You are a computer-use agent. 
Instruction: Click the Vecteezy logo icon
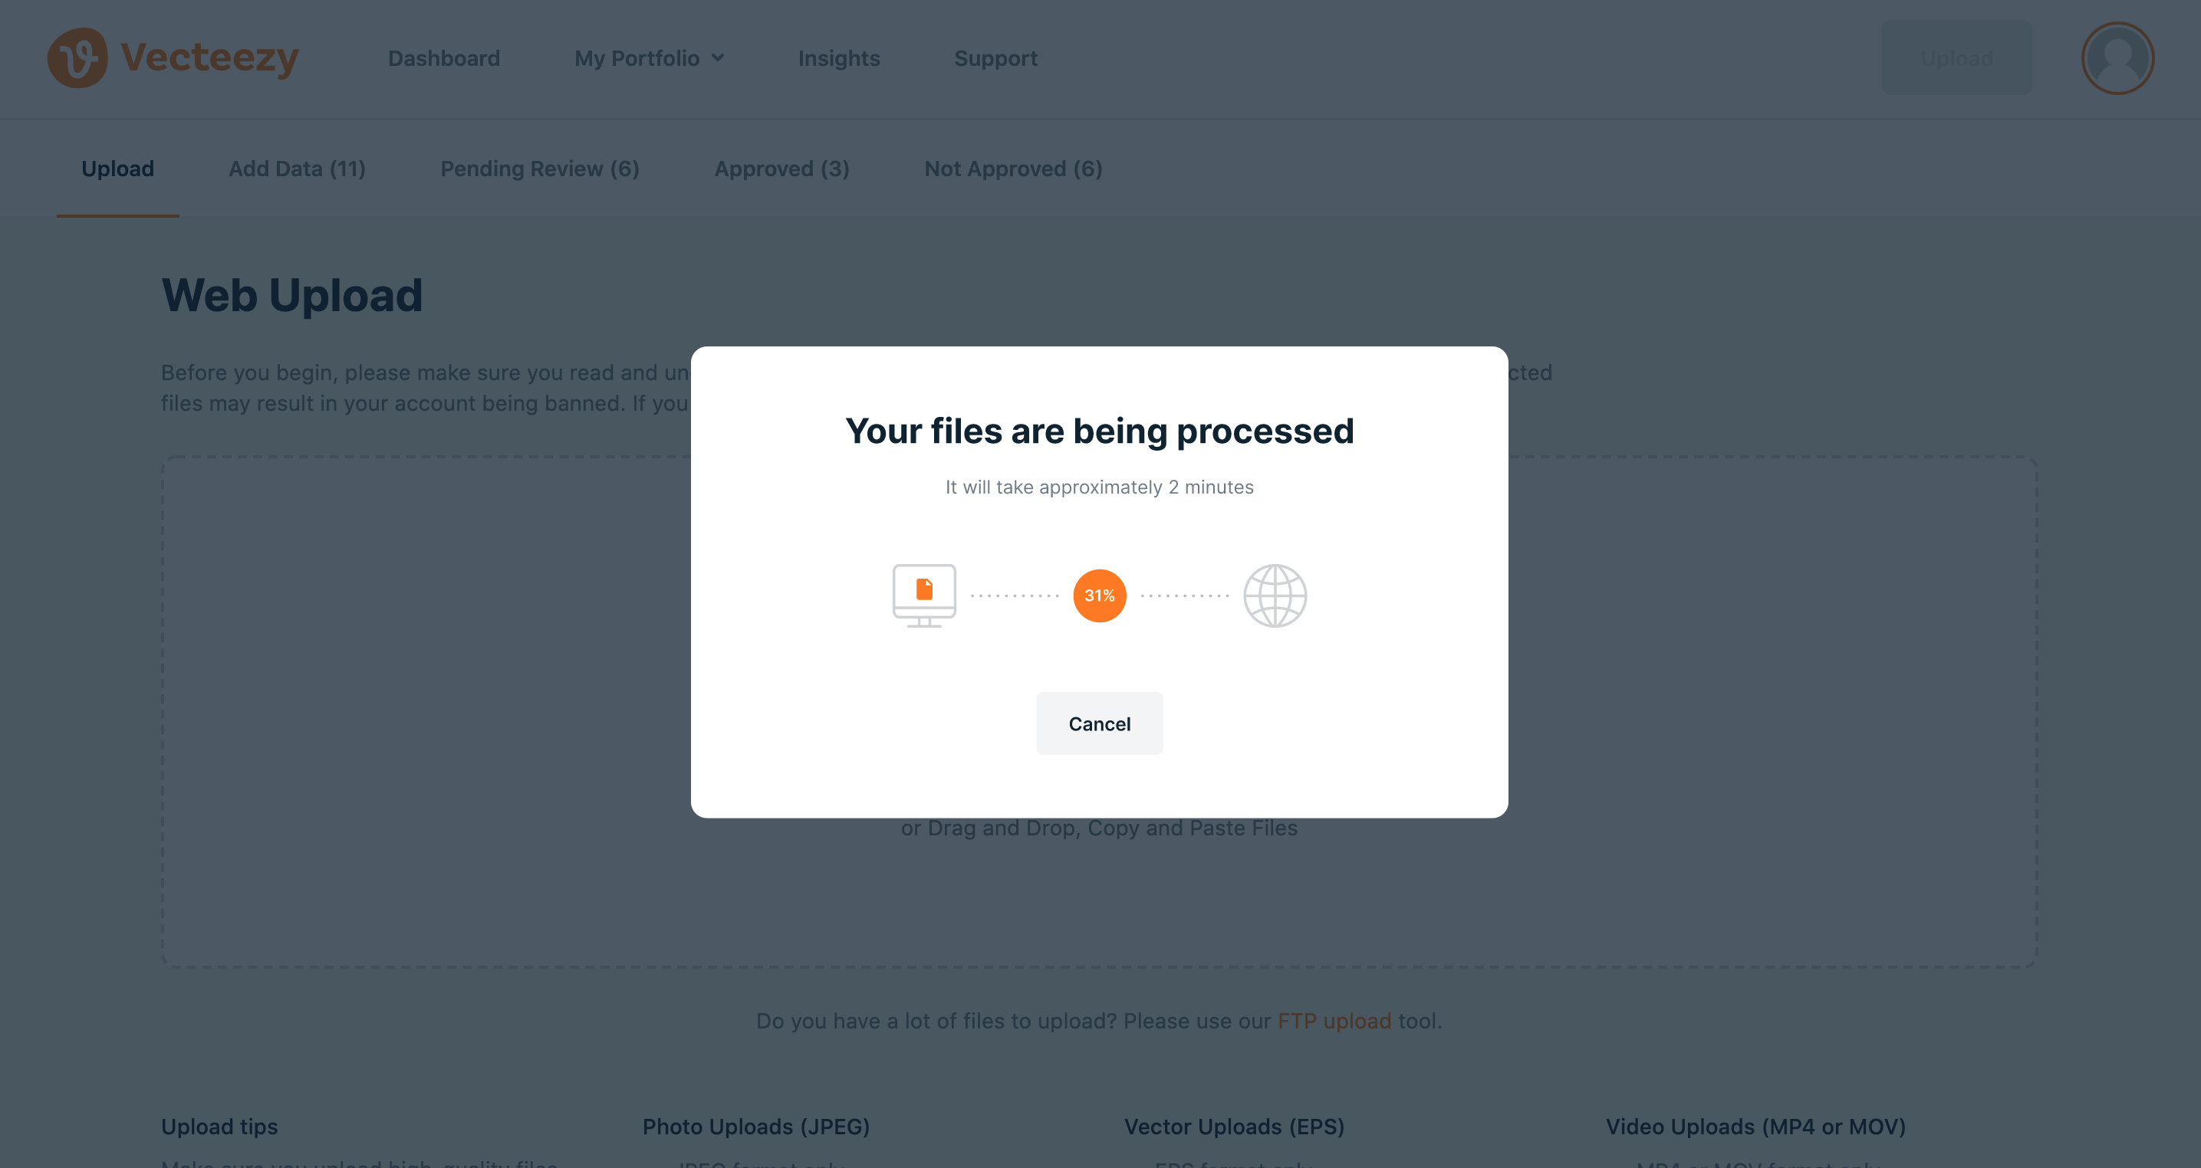pyautogui.click(x=77, y=58)
